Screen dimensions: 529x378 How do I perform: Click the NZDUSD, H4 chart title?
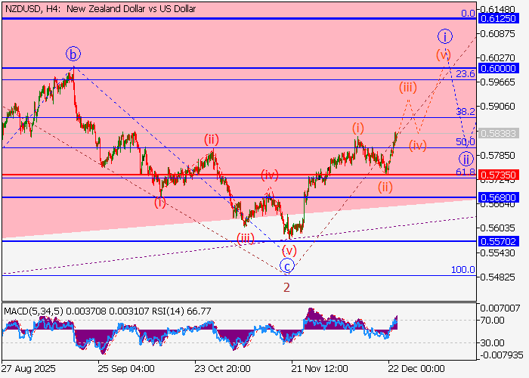pos(99,9)
